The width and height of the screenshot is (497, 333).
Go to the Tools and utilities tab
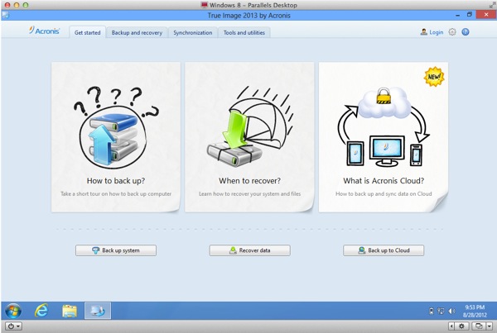pyautogui.click(x=244, y=32)
